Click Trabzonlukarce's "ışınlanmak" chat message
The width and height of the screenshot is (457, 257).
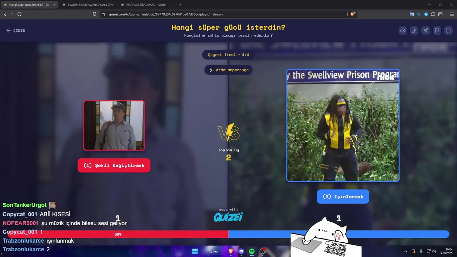click(x=60, y=241)
